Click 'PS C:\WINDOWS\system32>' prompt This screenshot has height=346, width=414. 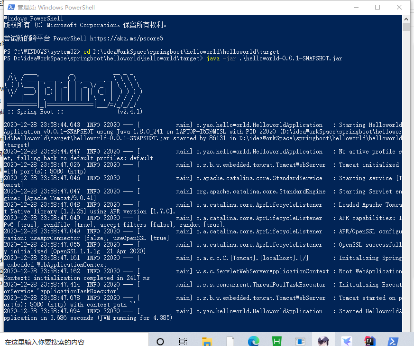42,52
